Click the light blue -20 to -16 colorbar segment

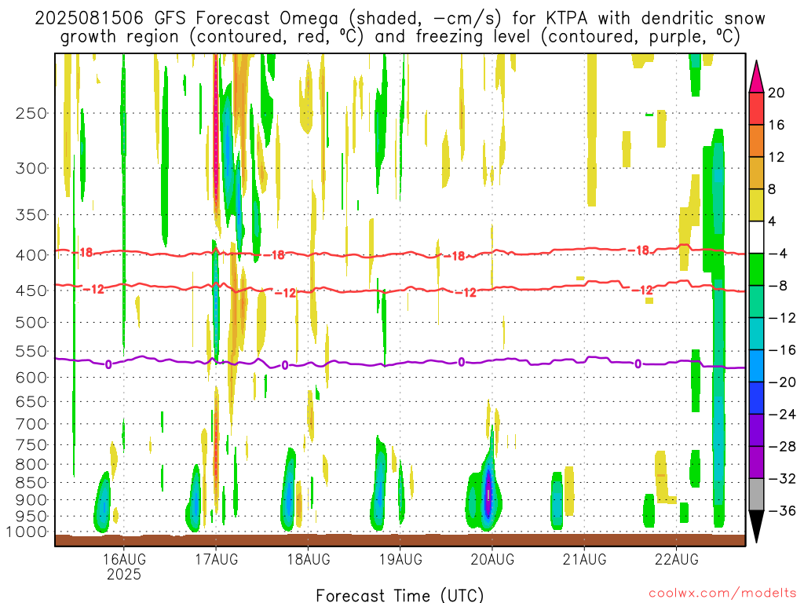756,366
